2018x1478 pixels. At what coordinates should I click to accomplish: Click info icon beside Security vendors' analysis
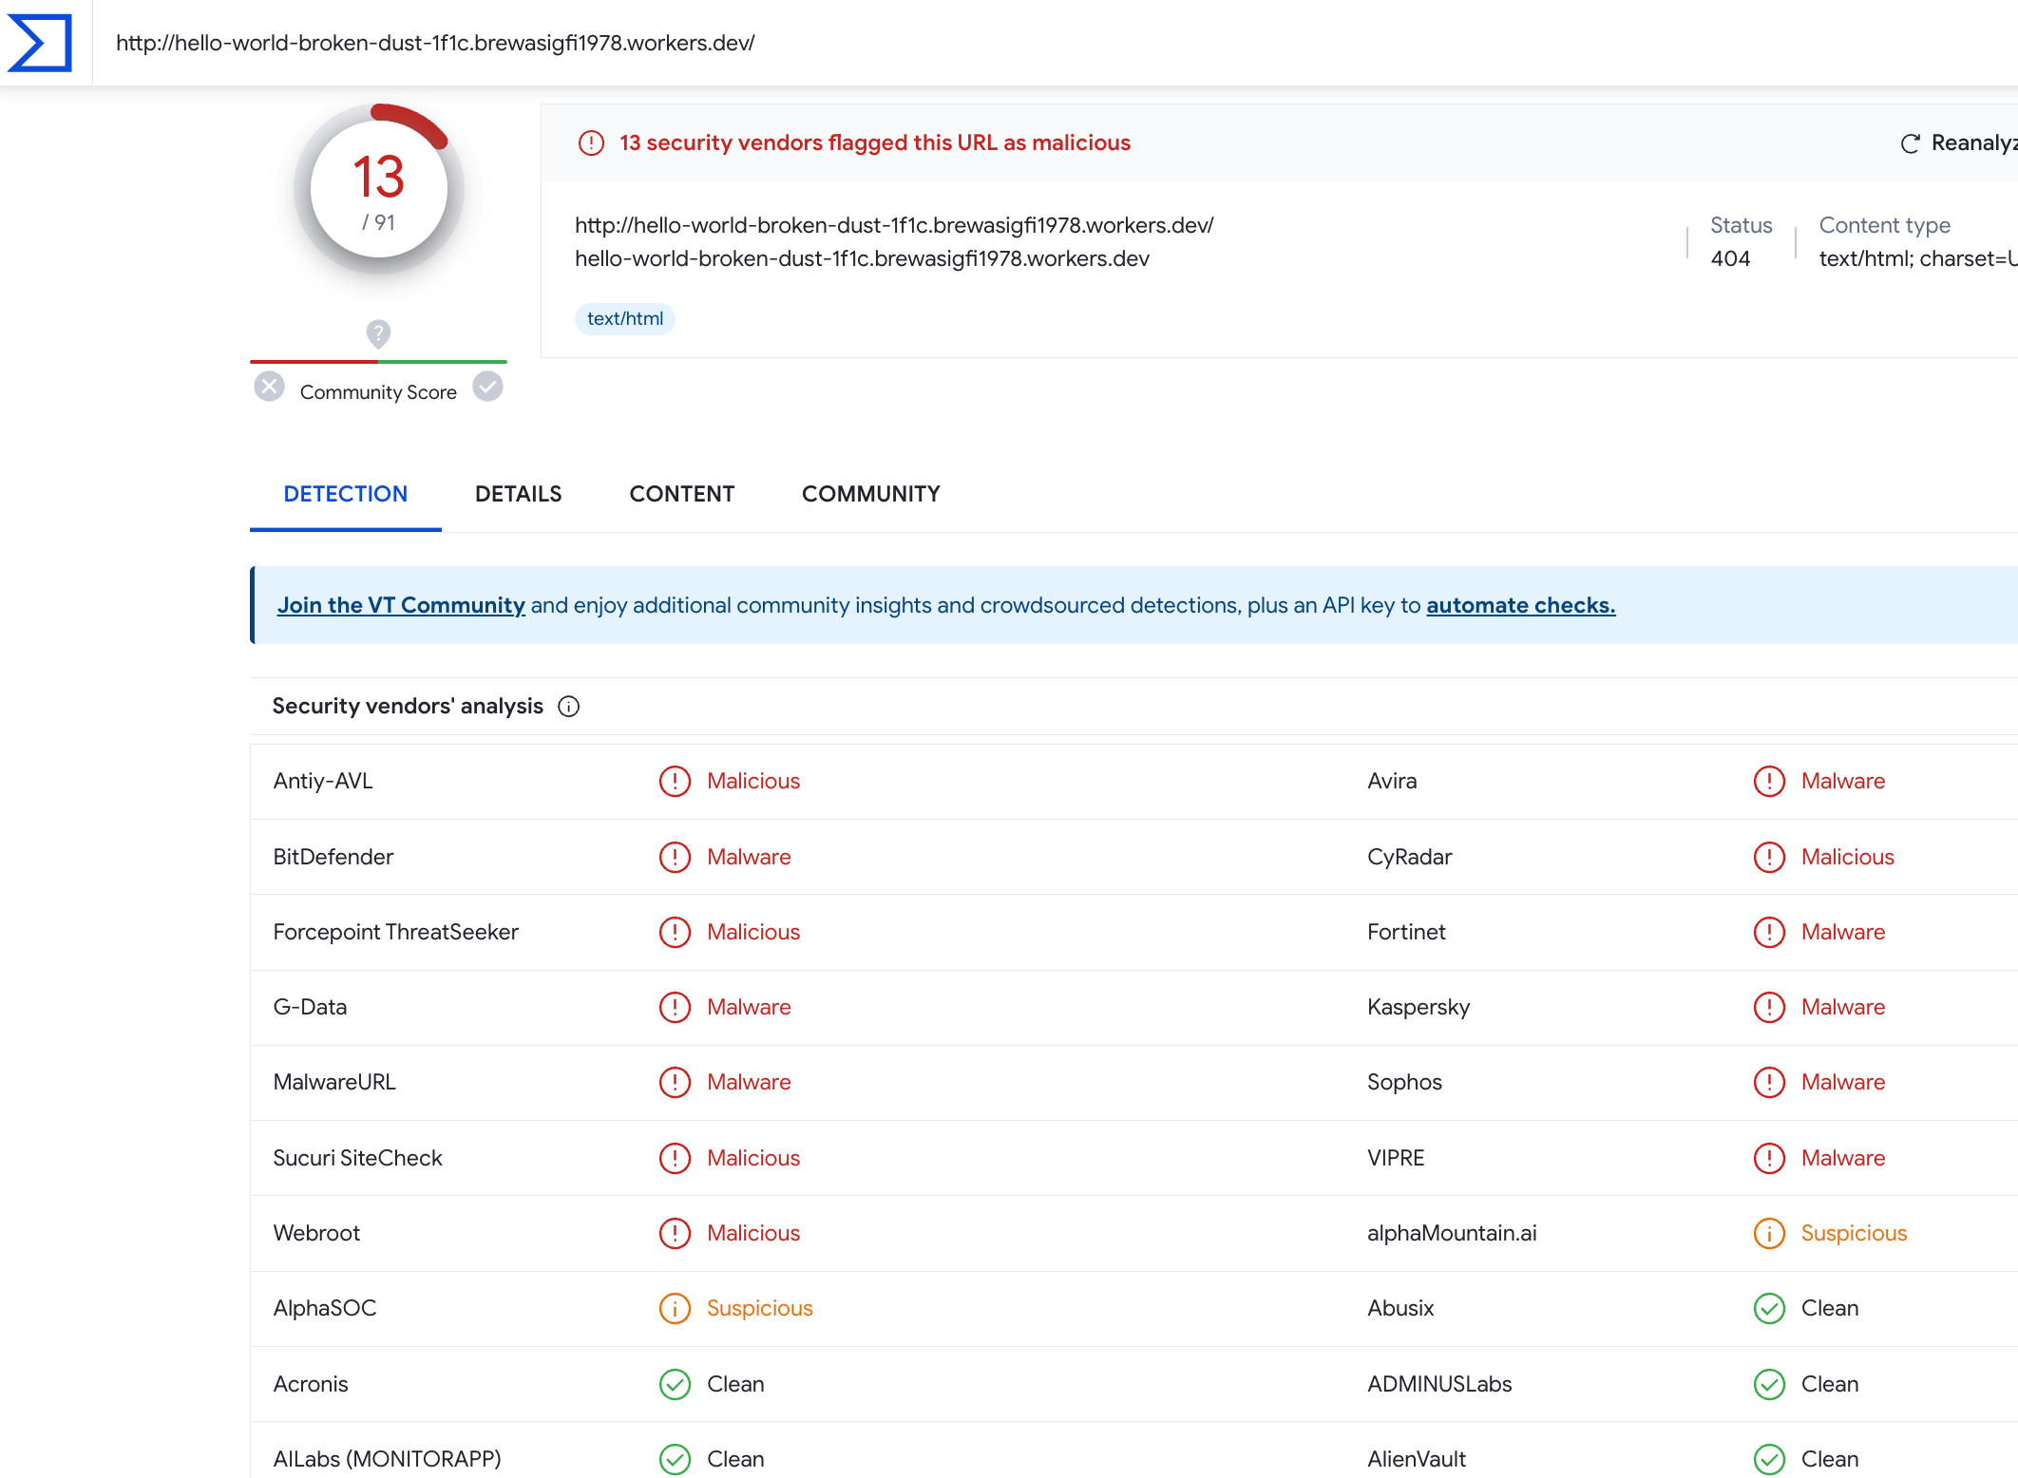[x=568, y=707]
